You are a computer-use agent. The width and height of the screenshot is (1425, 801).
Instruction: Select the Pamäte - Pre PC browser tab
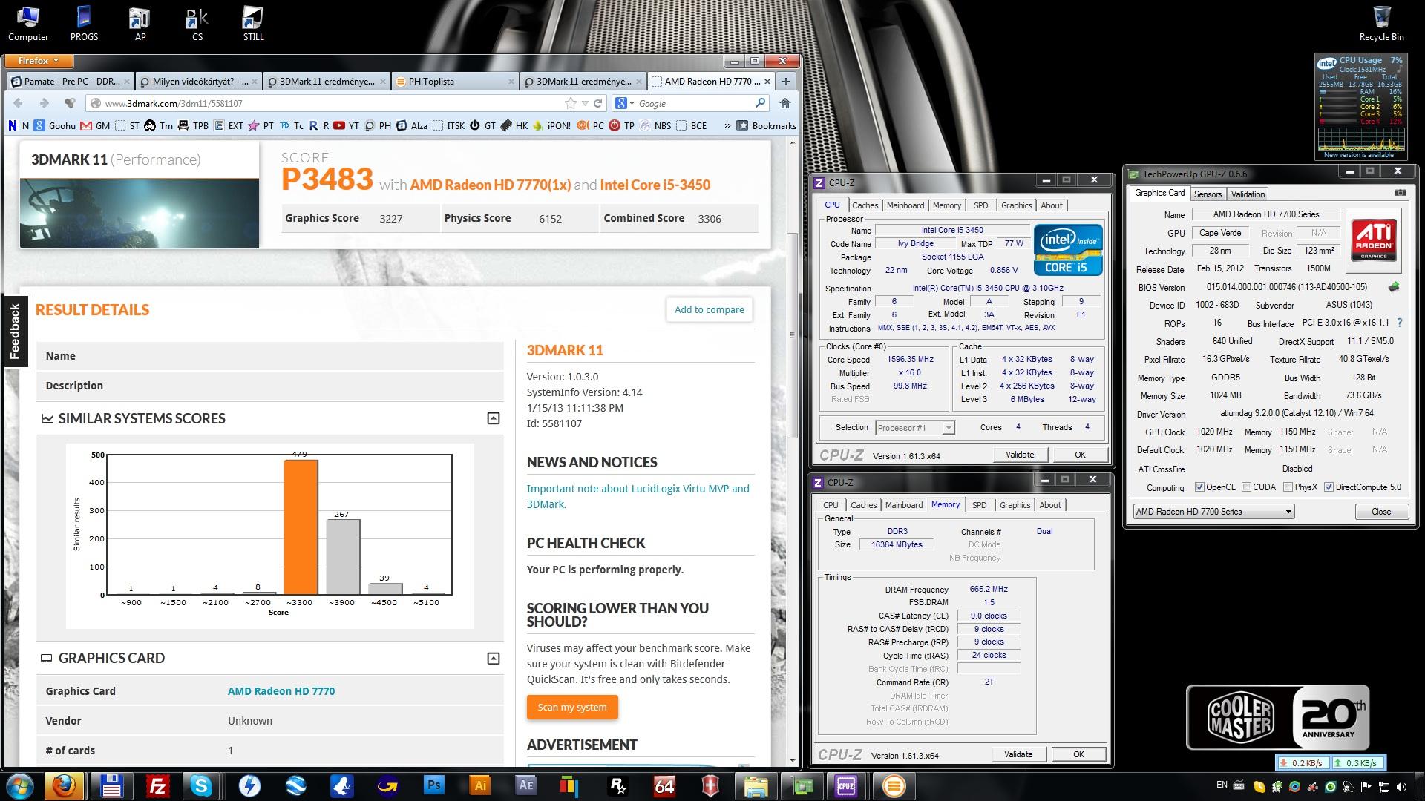tap(71, 82)
